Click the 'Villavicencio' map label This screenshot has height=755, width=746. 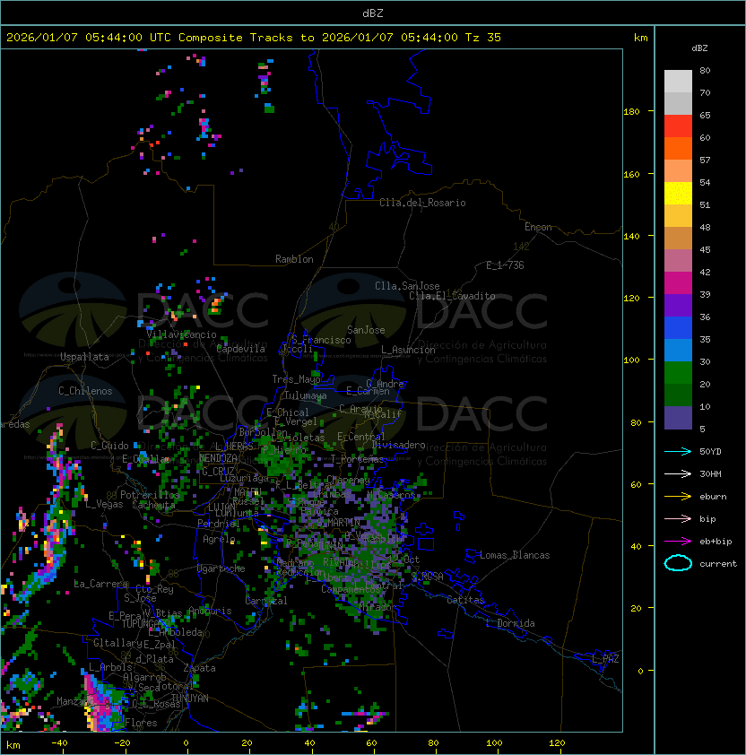pyautogui.click(x=181, y=334)
